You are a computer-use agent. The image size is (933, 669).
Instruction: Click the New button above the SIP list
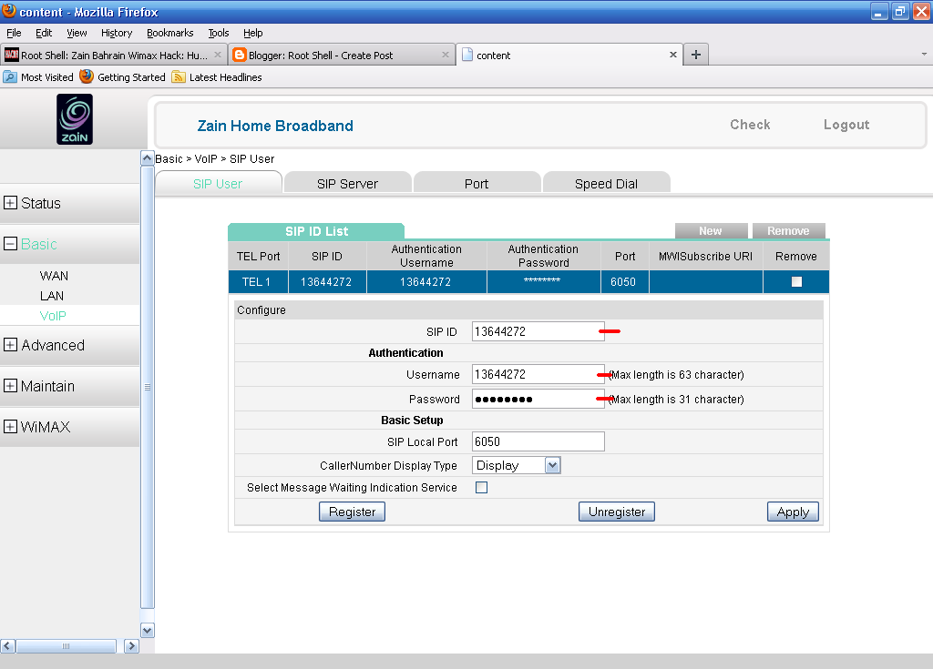(x=711, y=230)
